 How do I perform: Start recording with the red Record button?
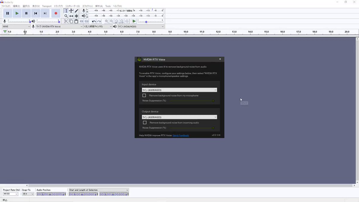(x=56, y=13)
